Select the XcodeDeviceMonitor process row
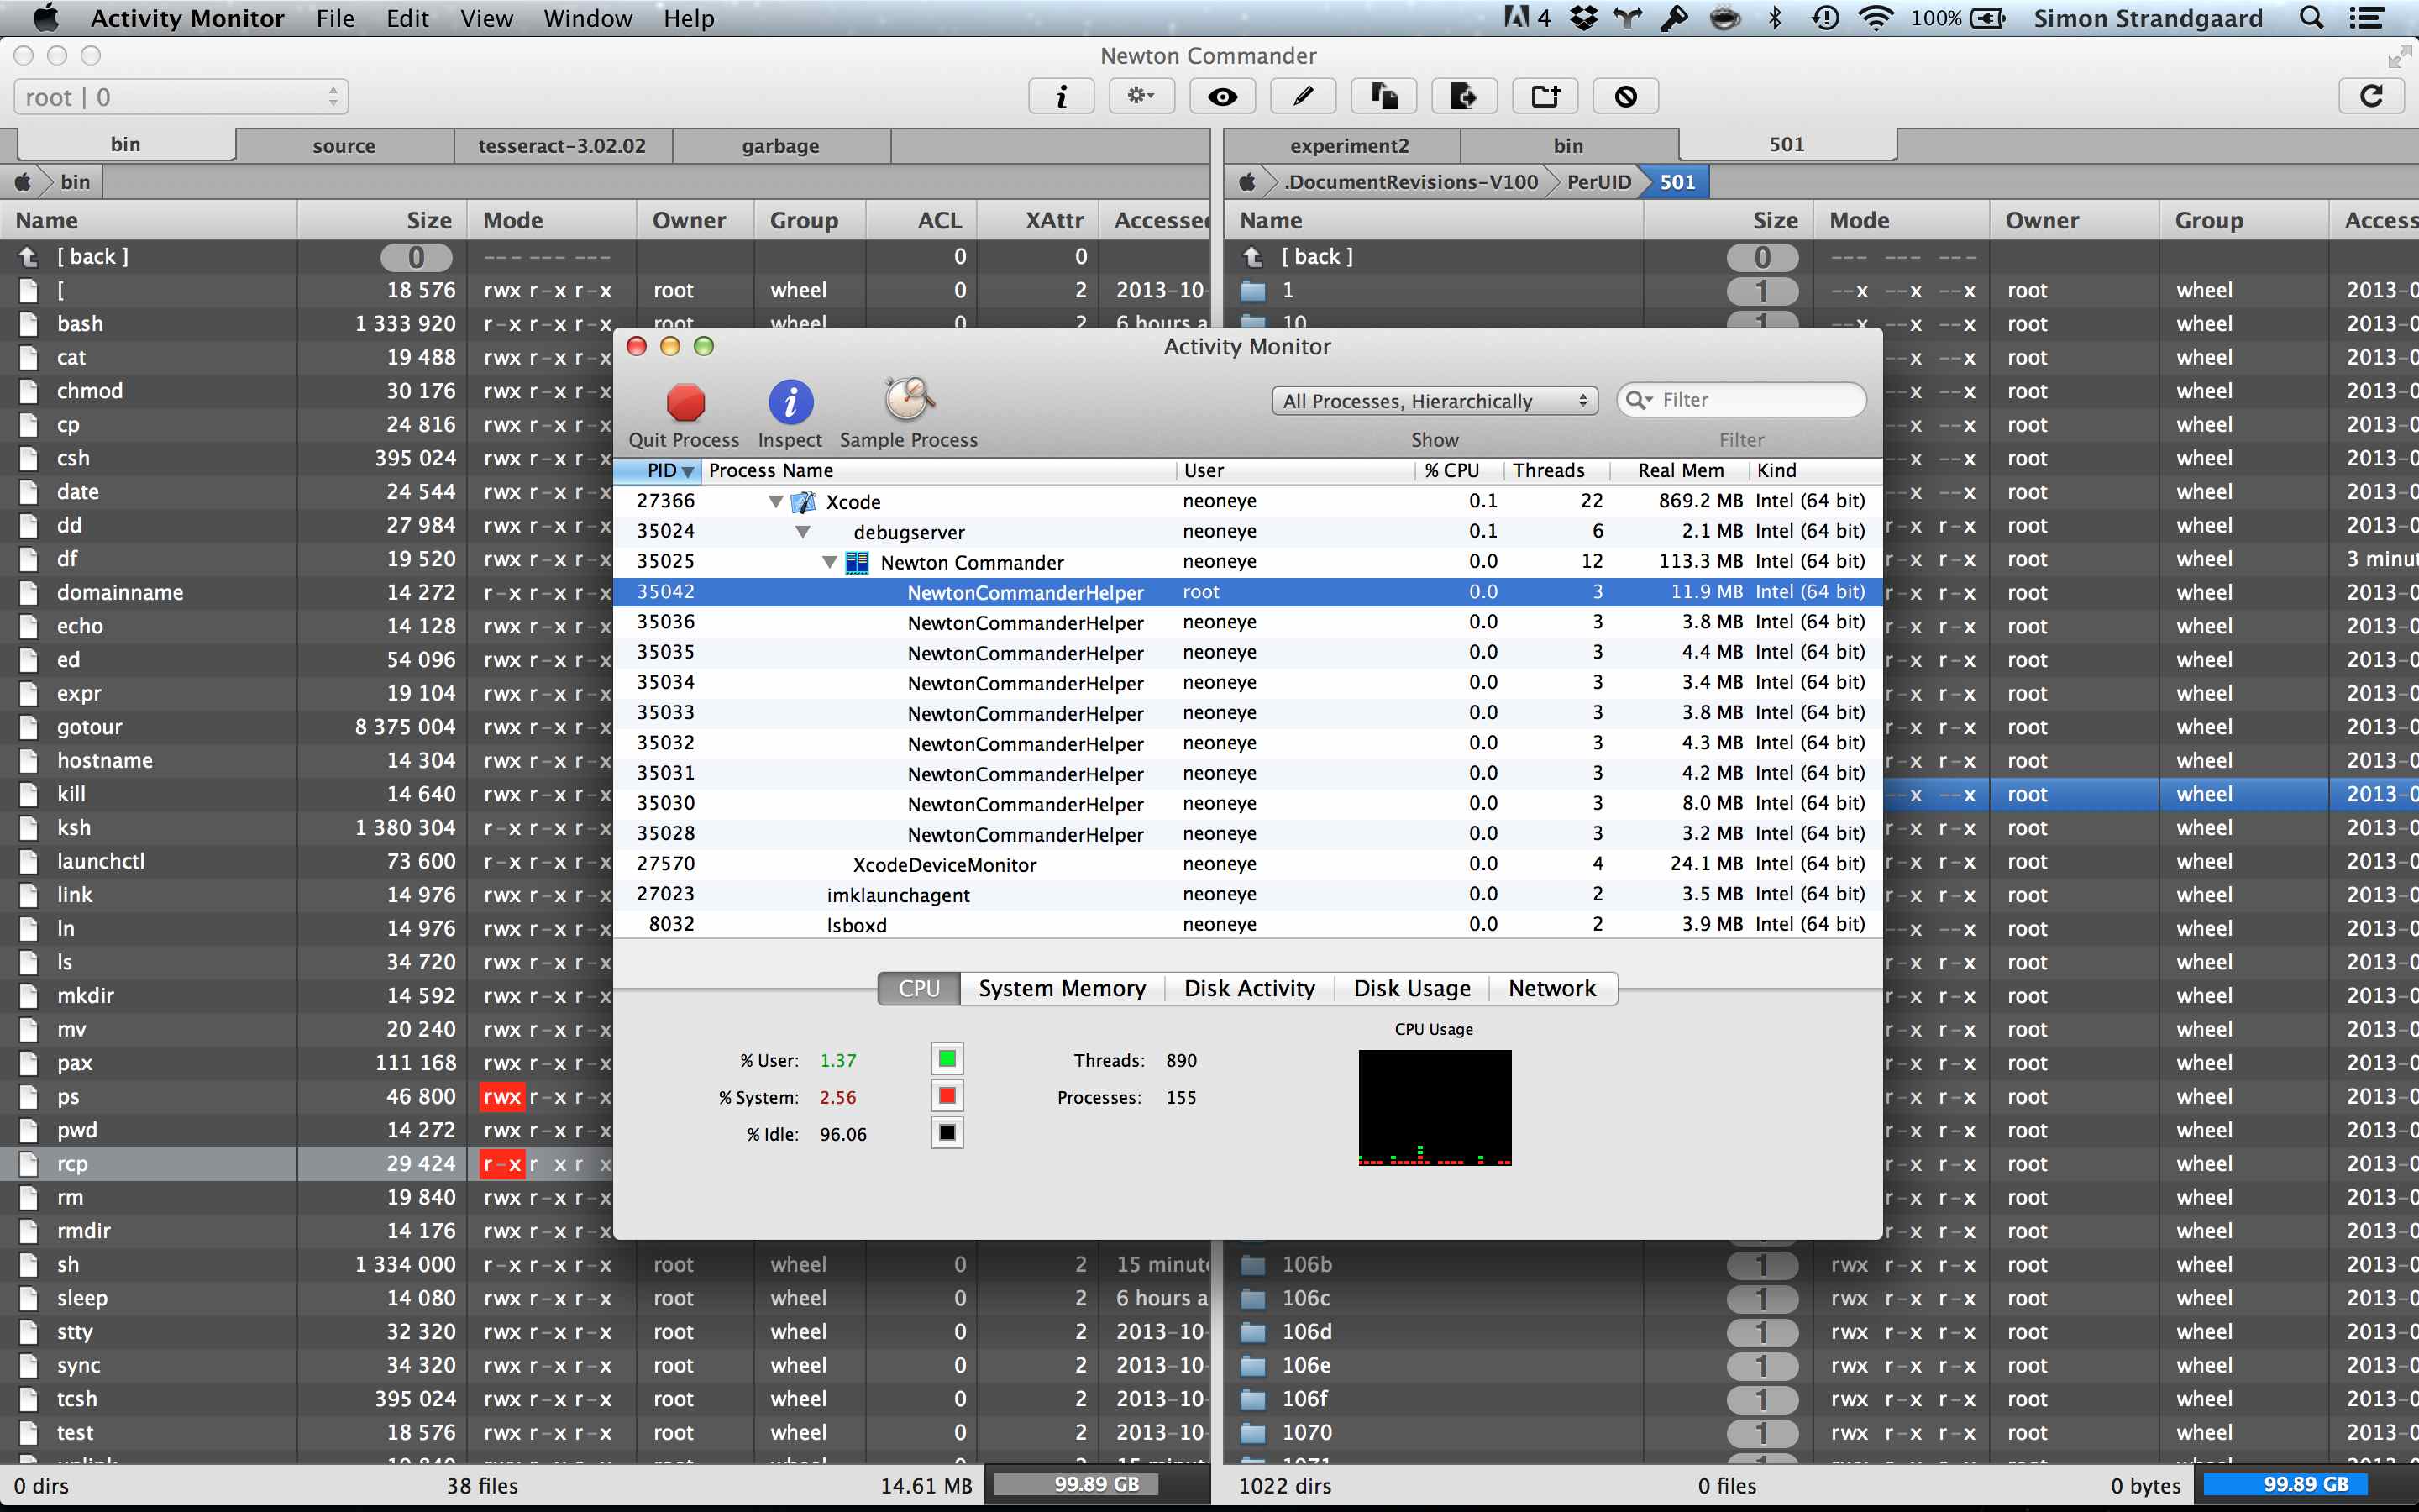Screen dimensions: 2419x1512 click(1247, 864)
